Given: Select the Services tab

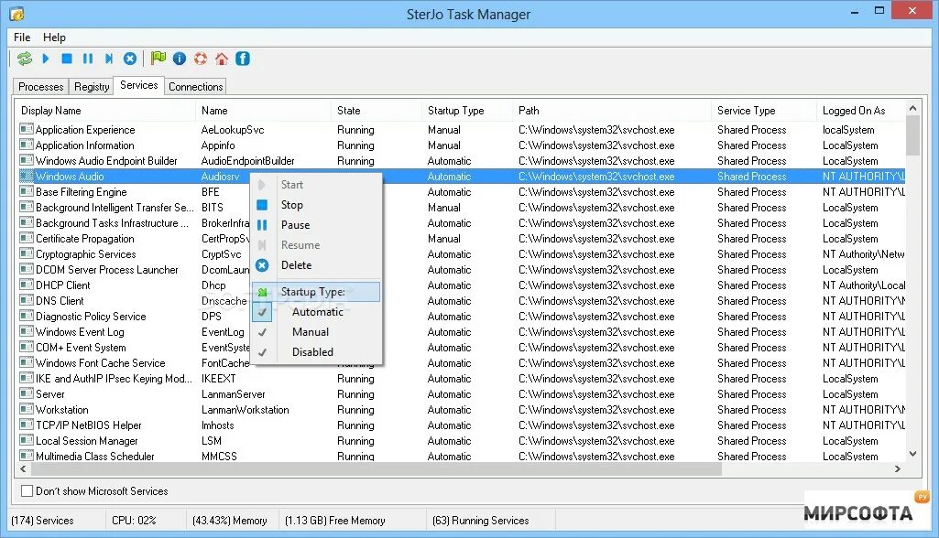Looking at the screenshot, I should click(x=139, y=85).
